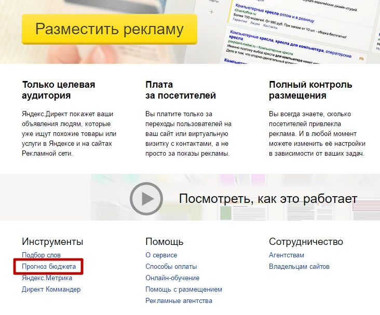Open the Владельцам сайтов link

[x=300, y=267]
